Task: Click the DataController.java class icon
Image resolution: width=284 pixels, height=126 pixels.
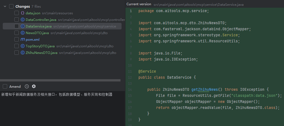Action: [23, 20]
